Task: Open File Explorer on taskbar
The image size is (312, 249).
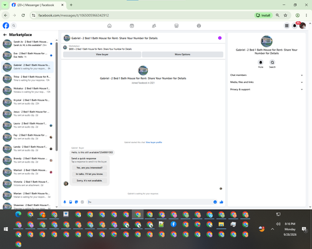Action: point(222,224)
